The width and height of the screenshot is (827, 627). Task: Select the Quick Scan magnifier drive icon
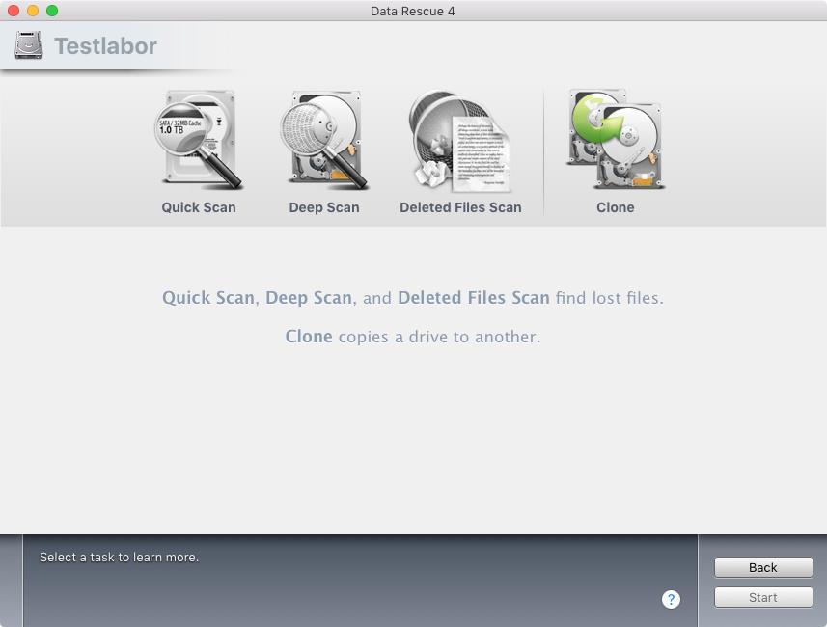199,140
